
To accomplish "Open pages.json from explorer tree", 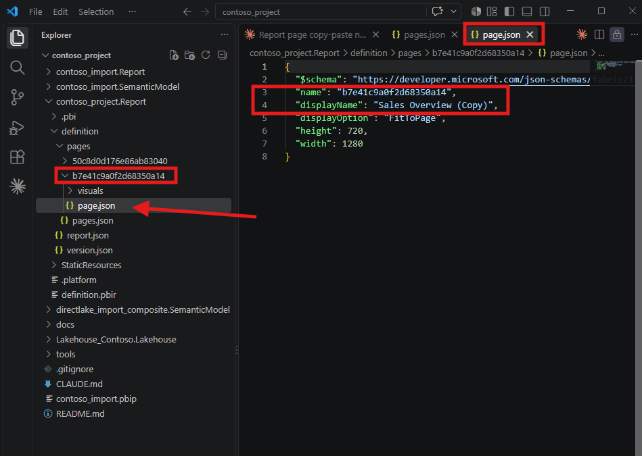I will pyautogui.click(x=93, y=220).
